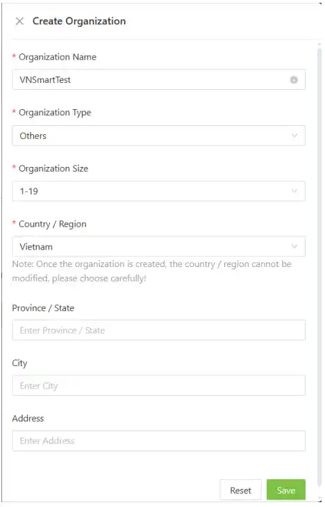The image size is (325, 507).
Task: Click the Address field label
Action: pyautogui.click(x=28, y=418)
